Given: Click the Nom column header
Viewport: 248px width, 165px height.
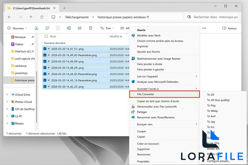Looking at the screenshot, I should click(53, 36).
